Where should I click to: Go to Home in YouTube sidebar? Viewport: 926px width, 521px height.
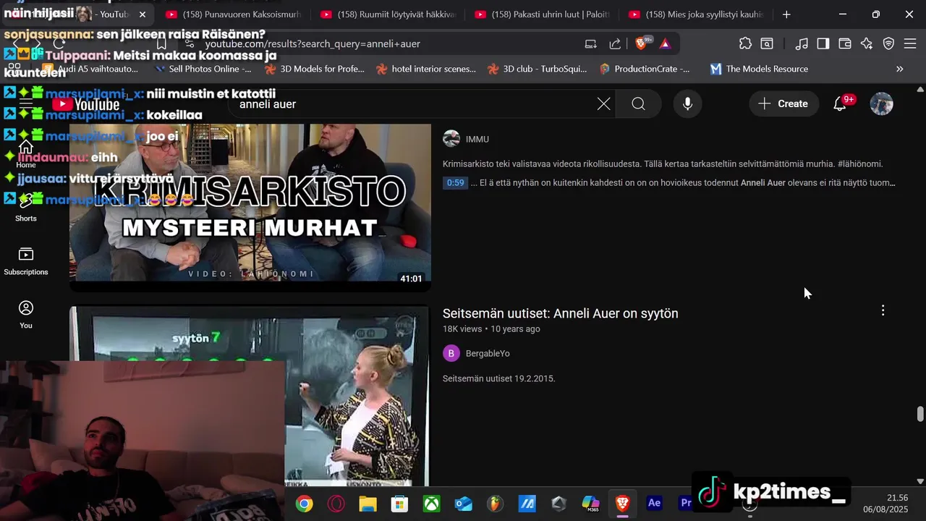coord(26,154)
